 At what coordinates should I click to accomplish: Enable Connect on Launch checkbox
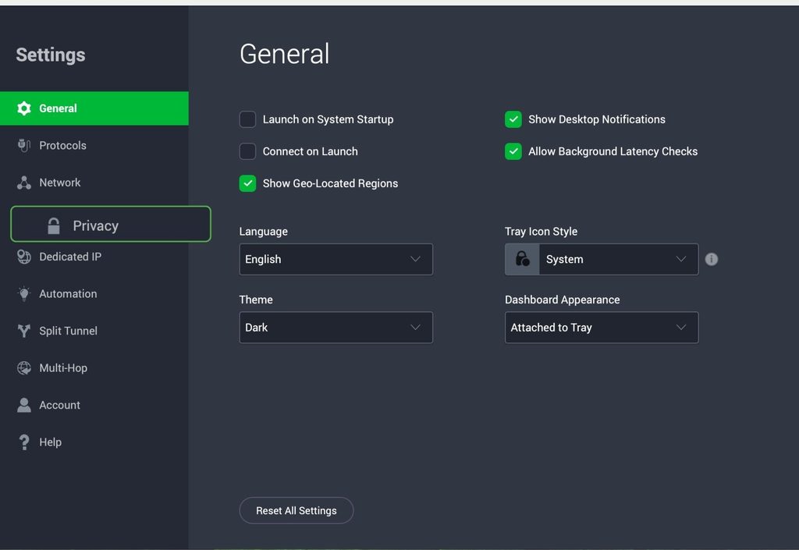click(x=247, y=151)
